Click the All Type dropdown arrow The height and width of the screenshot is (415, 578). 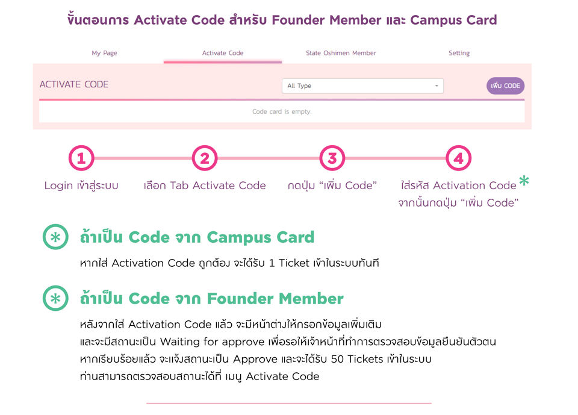(x=437, y=86)
